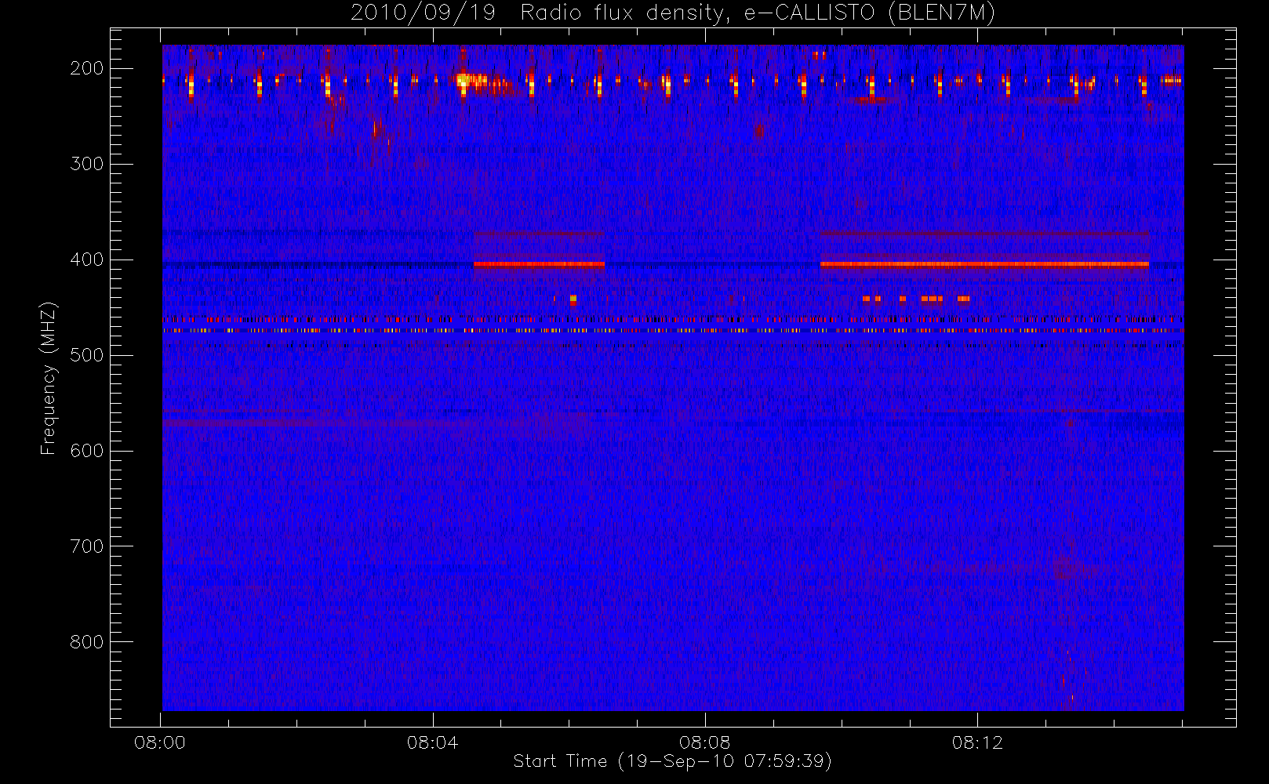
Task: Click the 500 frequency tick label
Action: (87, 355)
